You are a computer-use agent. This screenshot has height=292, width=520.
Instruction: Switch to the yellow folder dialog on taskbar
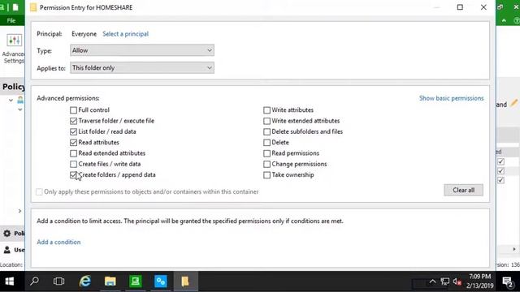click(x=185, y=281)
